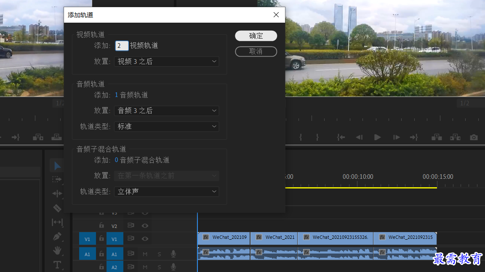
Task: Click Mark Out in program monitor
Action: [x=317, y=137]
